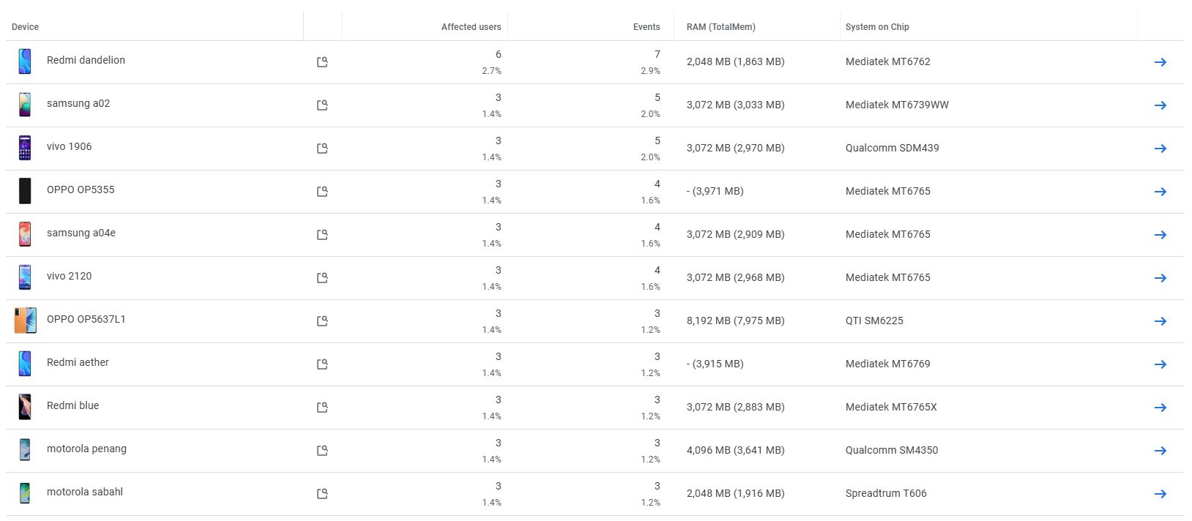Click the motorola penang device name
This screenshot has width=1192, height=521.
pos(86,449)
